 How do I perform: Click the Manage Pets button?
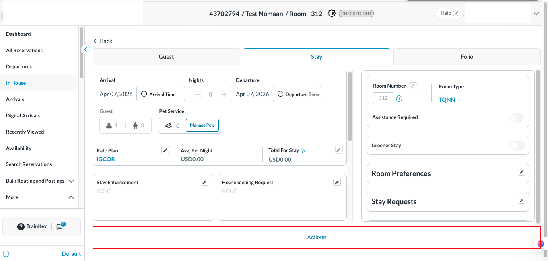(x=202, y=125)
